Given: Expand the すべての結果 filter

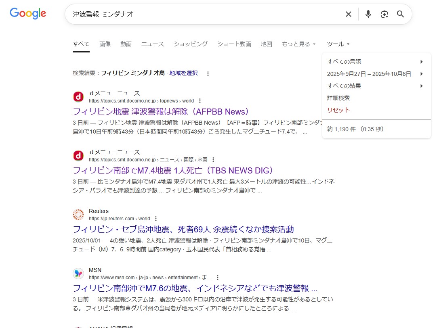Looking at the screenshot, I should [375, 86].
